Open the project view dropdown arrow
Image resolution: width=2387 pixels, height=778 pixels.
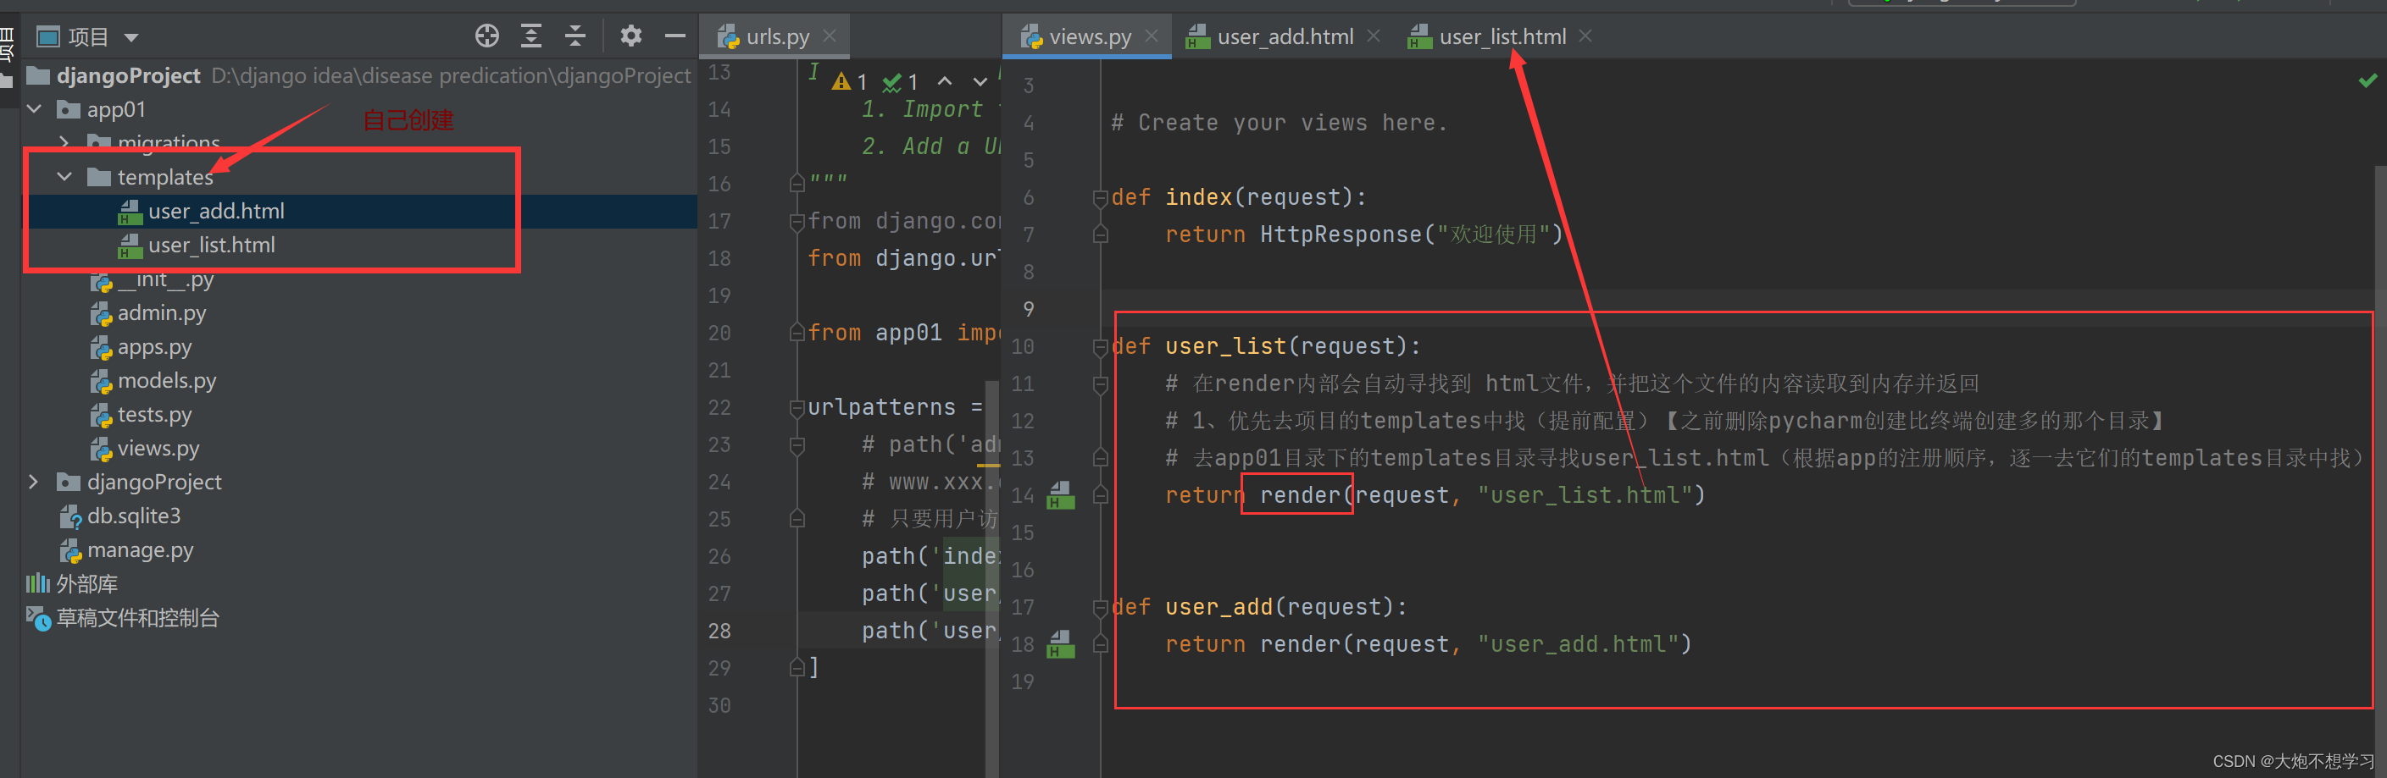click(131, 38)
